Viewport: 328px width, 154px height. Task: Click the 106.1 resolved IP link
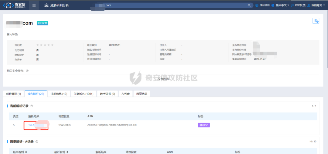coord(31,125)
